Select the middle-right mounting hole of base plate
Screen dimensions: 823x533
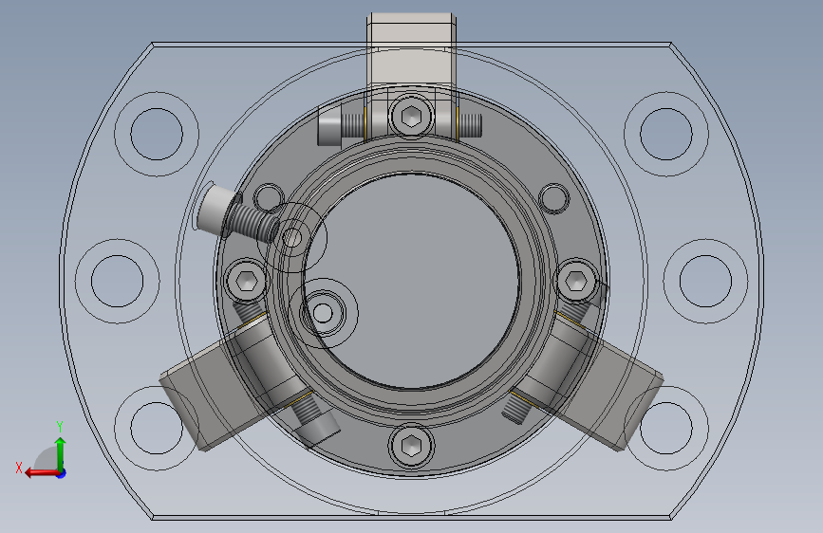pyautogui.click(x=705, y=281)
